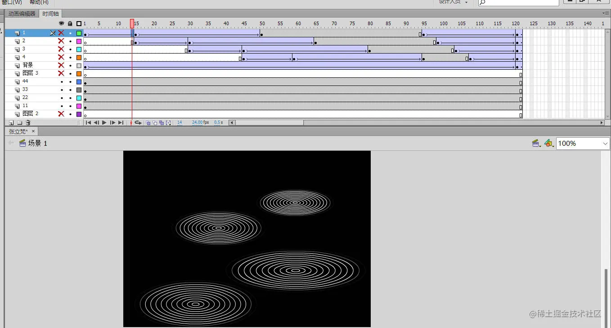Click frame number 60 on the timeline ruler
Viewport: 611px width, 328px height.
pos(298,23)
